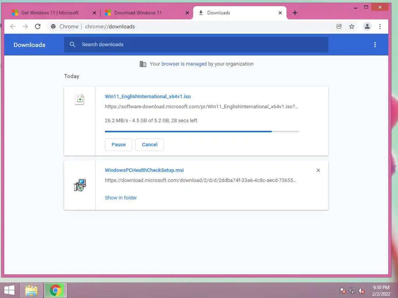Click the 'Today' date heading
Viewport: 398px width, 298px height.
(x=72, y=76)
